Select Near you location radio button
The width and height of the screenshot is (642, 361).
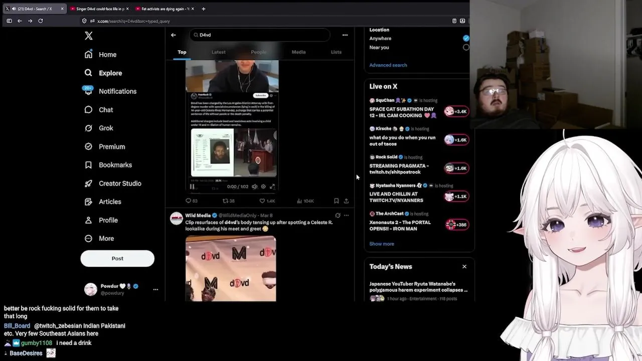[466, 48]
